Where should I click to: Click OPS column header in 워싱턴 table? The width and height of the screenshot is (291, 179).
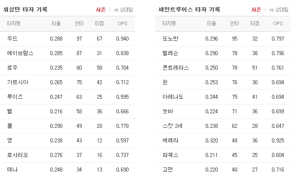[x=122, y=23]
